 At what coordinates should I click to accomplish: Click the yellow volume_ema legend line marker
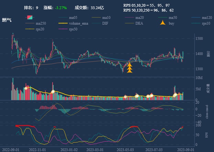click(63, 23)
